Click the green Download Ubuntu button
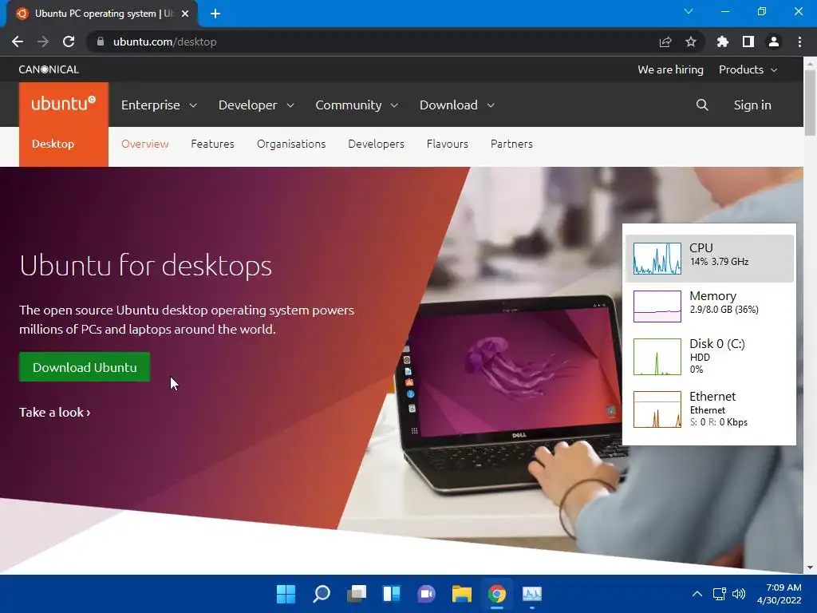The width and height of the screenshot is (817, 613). point(85,367)
